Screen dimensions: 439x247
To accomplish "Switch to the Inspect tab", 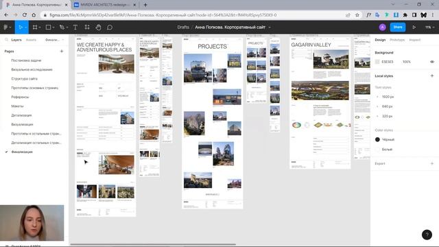I will tap(414, 40).
